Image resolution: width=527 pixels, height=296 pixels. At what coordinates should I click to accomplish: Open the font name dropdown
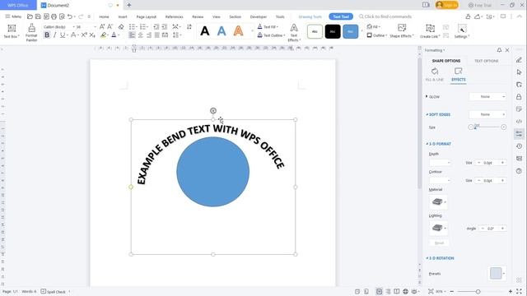click(73, 26)
